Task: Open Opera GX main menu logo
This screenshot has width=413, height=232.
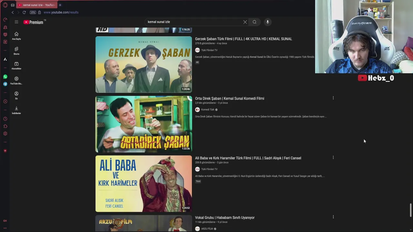Action: click(5, 5)
